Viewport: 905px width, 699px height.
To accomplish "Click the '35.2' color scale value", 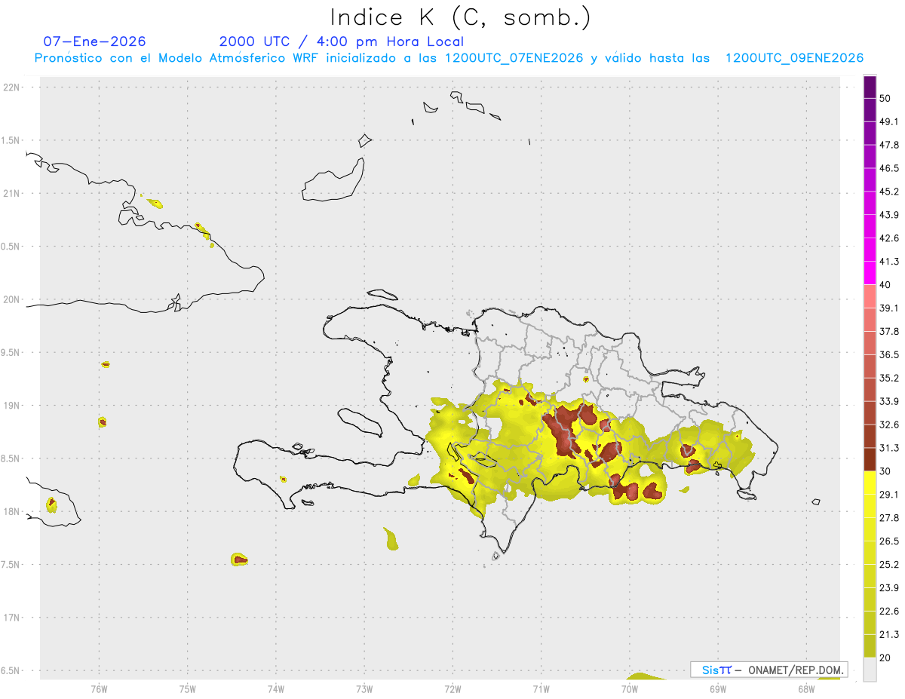I will point(889,378).
